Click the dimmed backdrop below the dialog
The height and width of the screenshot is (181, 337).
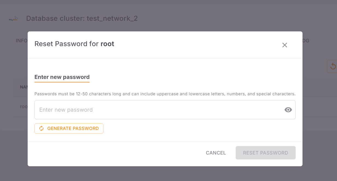(168, 174)
